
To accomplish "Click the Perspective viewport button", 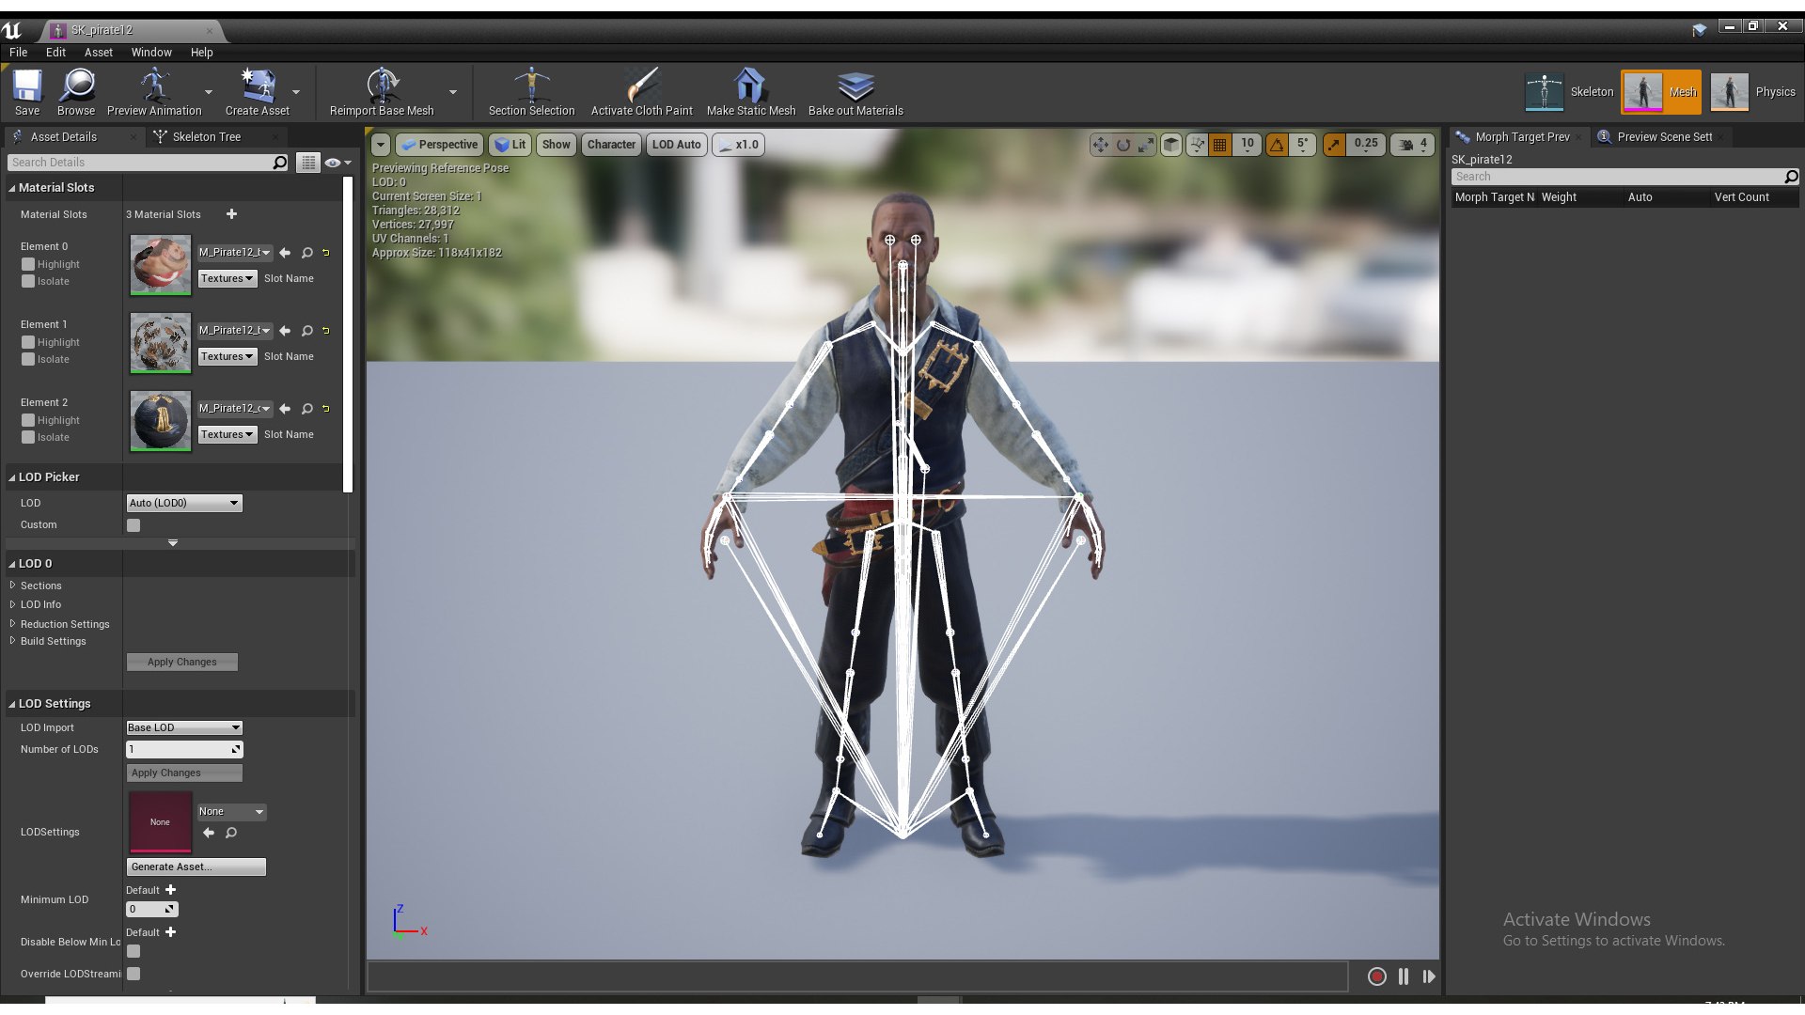I will point(439,145).
